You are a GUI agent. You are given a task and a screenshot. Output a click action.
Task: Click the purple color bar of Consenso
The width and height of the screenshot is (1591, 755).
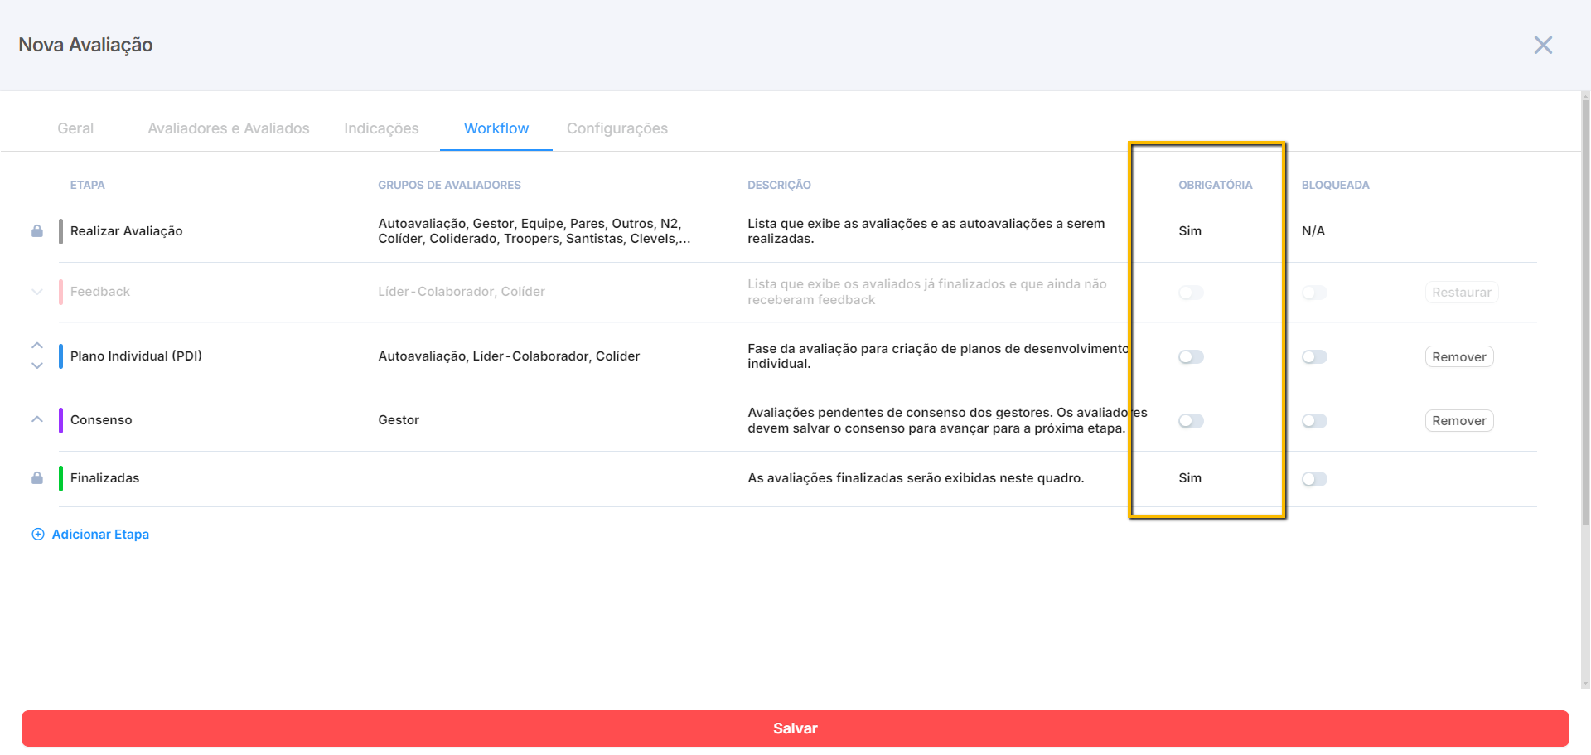click(x=60, y=420)
